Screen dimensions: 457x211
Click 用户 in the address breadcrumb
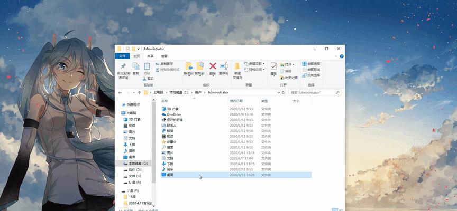coord(198,92)
